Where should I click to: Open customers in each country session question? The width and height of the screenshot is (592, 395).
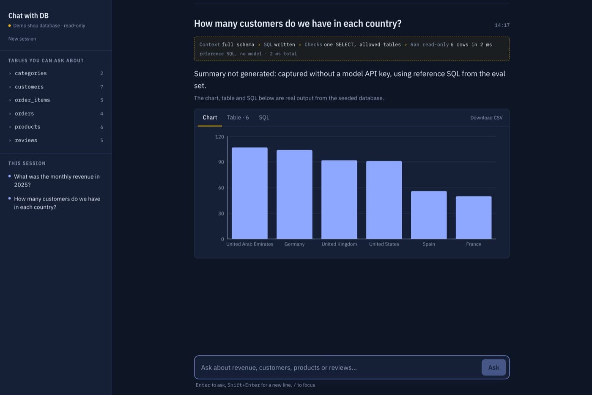click(x=57, y=203)
